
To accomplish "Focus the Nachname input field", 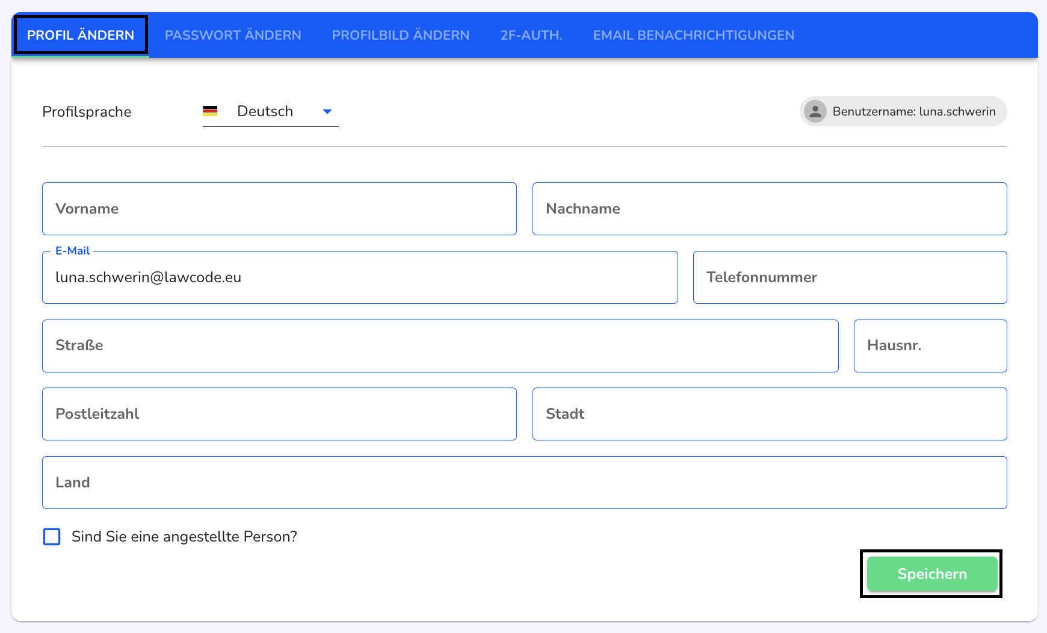I will 770,209.
